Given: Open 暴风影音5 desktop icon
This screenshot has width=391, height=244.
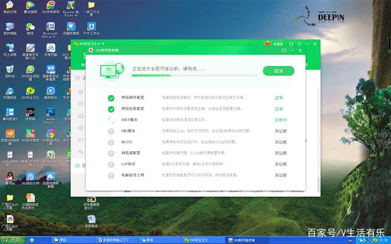Looking at the screenshot, I should click(10, 114).
